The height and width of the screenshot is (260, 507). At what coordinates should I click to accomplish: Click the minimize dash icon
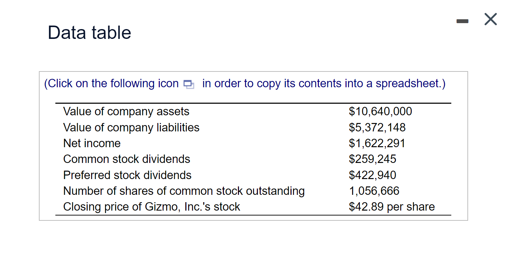pos(462,20)
